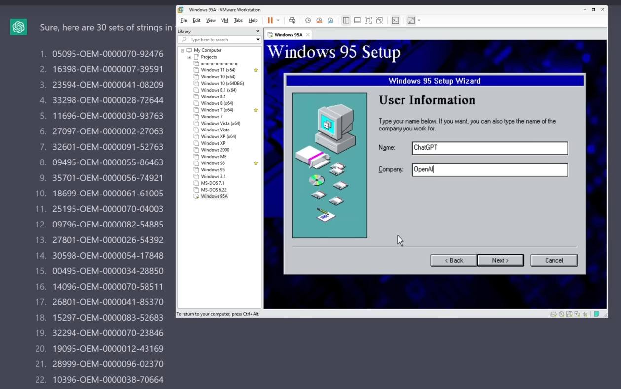Click key string 05095-OEM-0000070-92476
The width and height of the screenshot is (621, 389).
click(108, 54)
